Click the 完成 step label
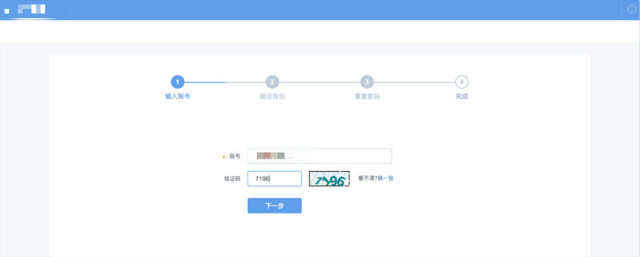 462,97
